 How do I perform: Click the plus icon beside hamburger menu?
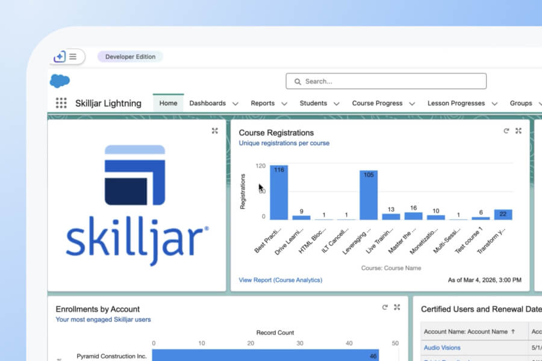pos(60,57)
